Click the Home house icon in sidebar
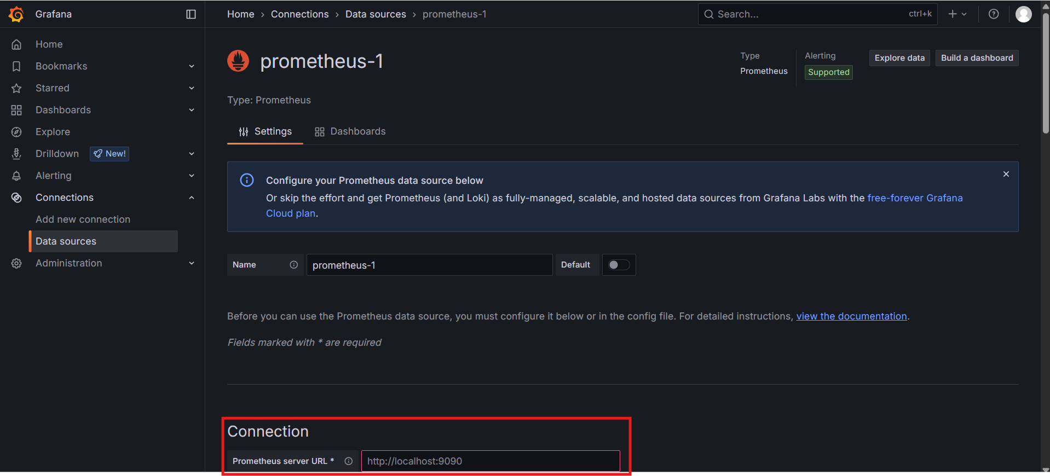The width and height of the screenshot is (1050, 476). click(16, 44)
